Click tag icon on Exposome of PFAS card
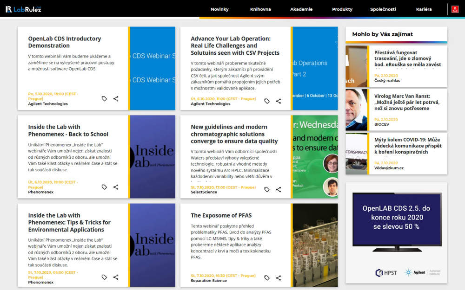This screenshot has width=465, height=290. click(x=267, y=278)
